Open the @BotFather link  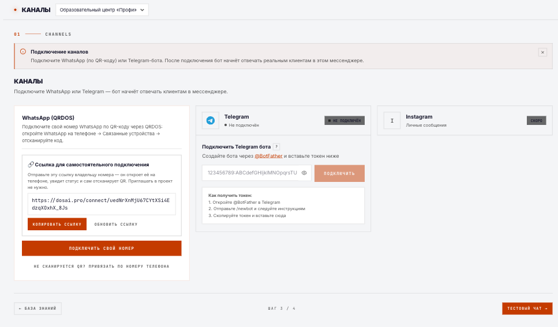coord(268,156)
